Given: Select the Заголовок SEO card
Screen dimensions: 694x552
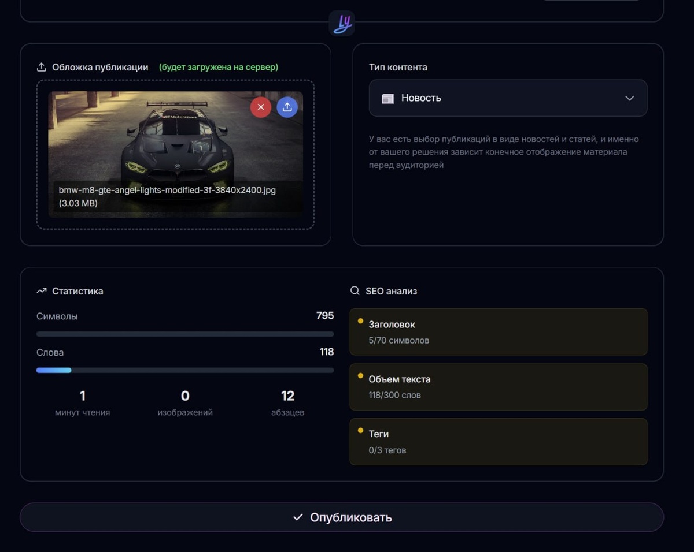Looking at the screenshot, I should point(499,332).
